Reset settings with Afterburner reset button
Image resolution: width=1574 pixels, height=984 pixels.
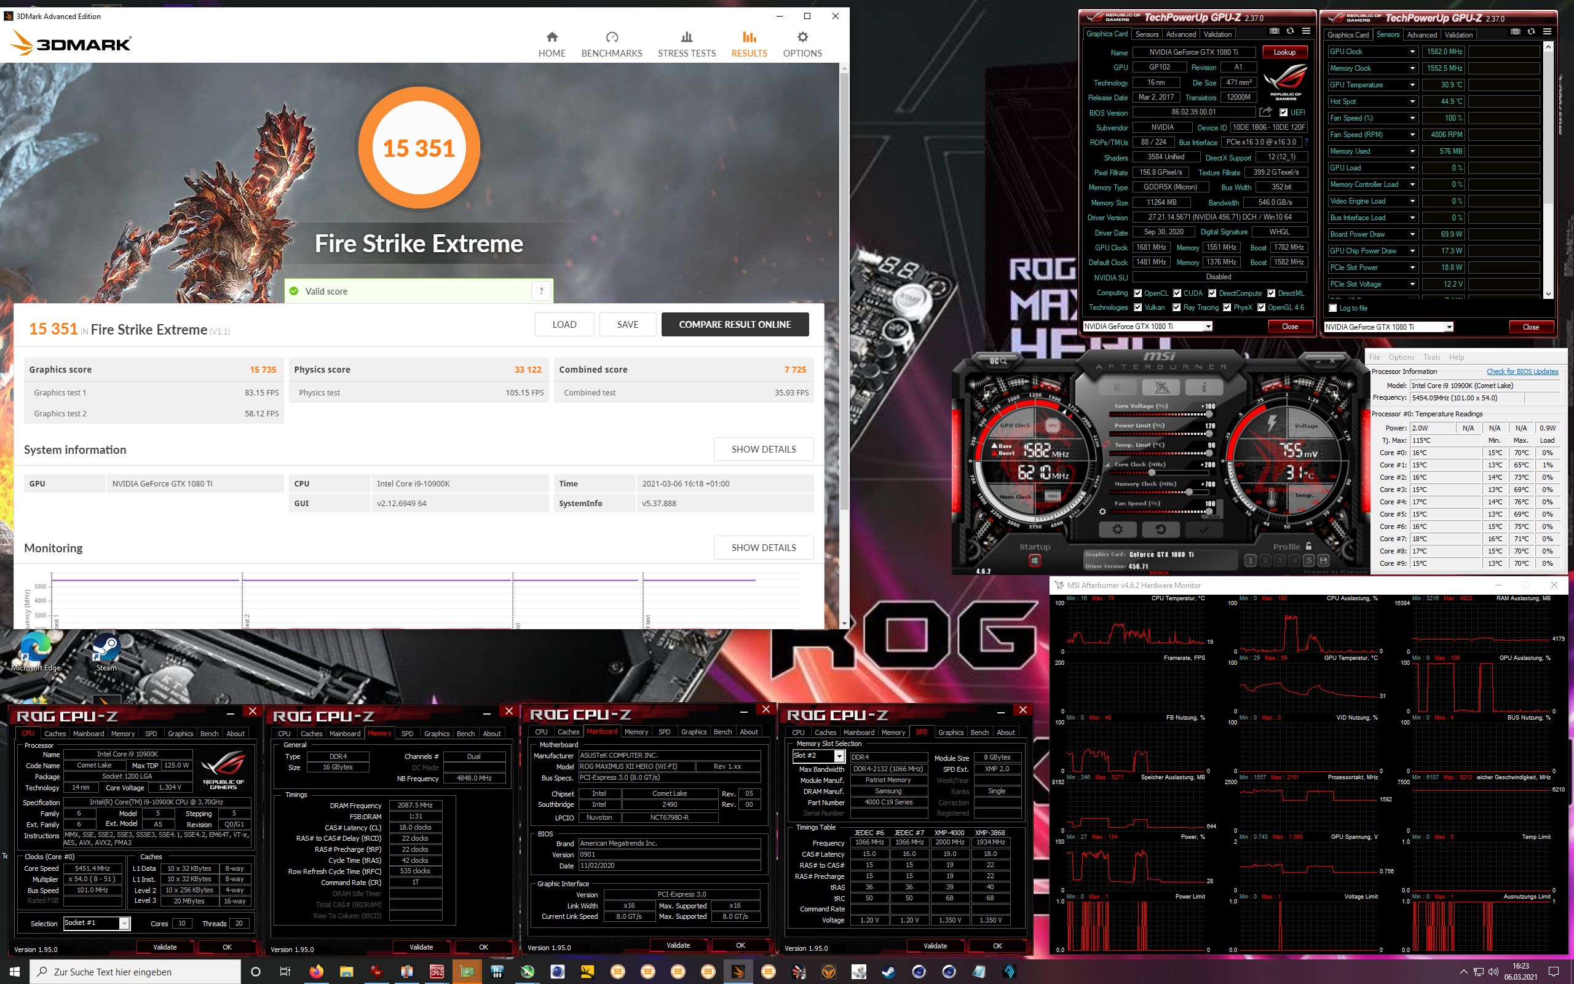[1160, 529]
